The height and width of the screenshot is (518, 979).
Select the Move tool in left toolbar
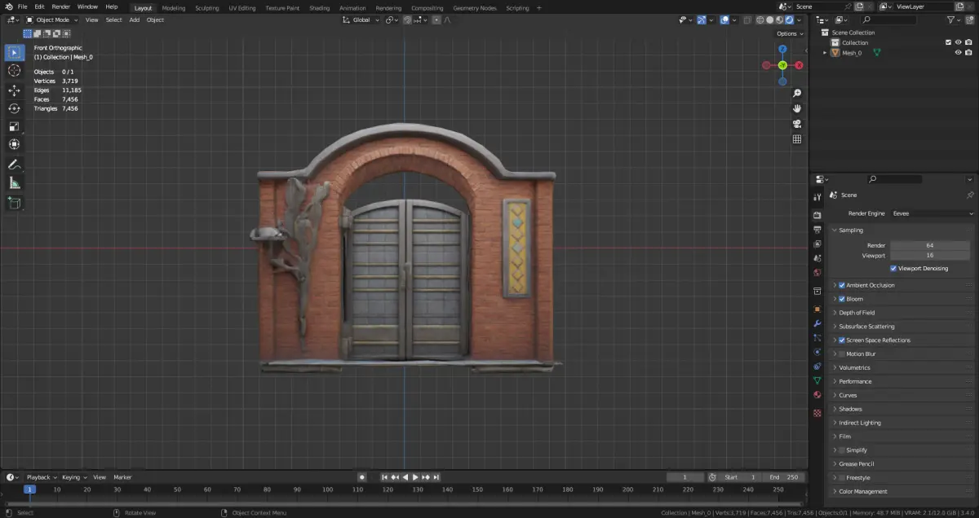pos(14,90)
